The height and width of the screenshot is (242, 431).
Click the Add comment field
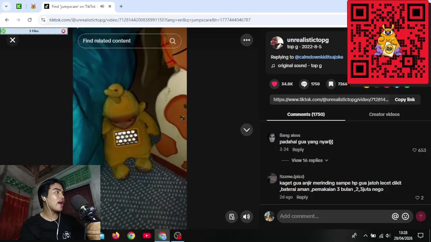click(x=333, y=216)
